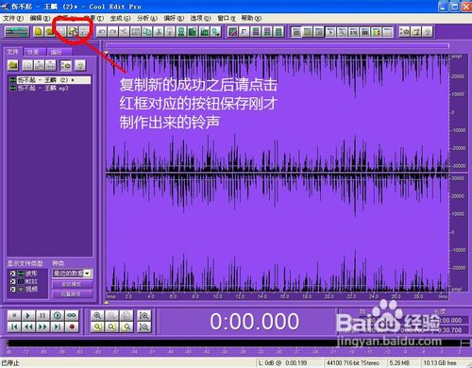Switch to the 文件 tab in the left panel
Image resolution: width=472 pixels, height=368 pixels.
click(x=13, y=52)
